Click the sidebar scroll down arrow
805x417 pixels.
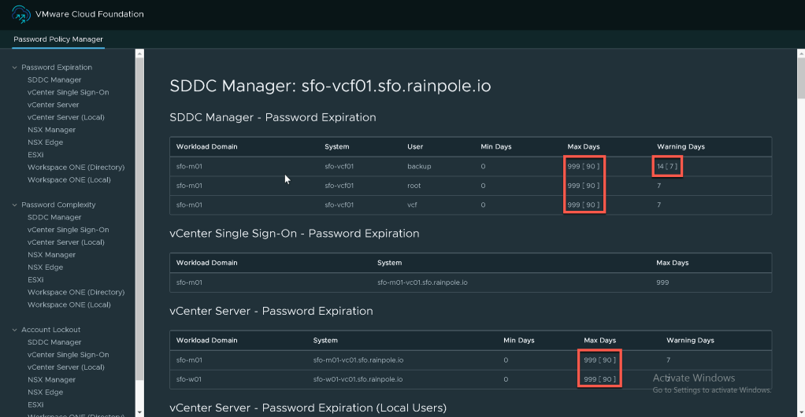[139, 411]
